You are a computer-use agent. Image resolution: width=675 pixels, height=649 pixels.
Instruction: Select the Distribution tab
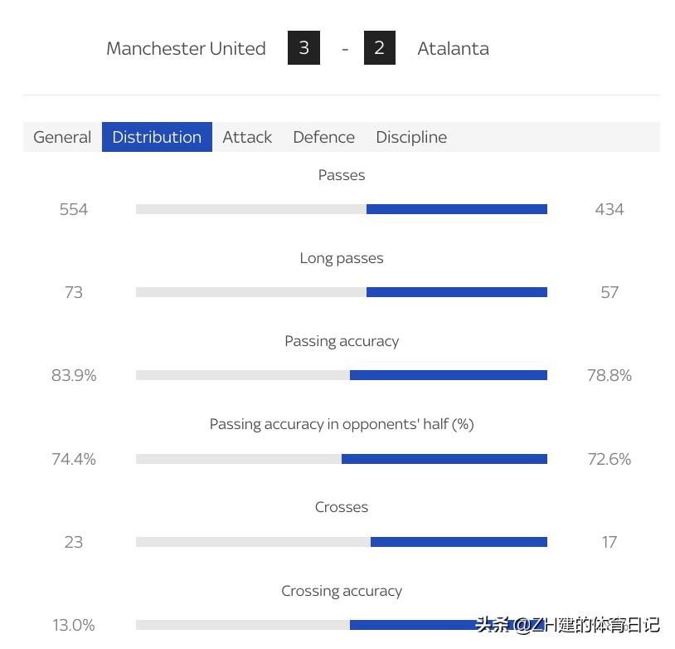[157, 137]
